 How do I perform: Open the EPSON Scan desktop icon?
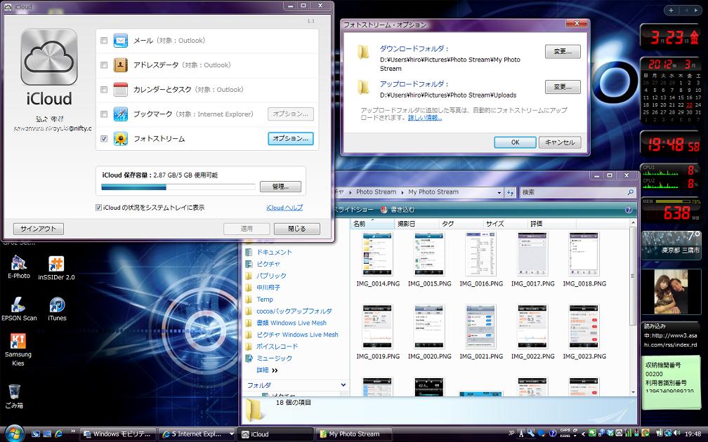click(19, 309)
